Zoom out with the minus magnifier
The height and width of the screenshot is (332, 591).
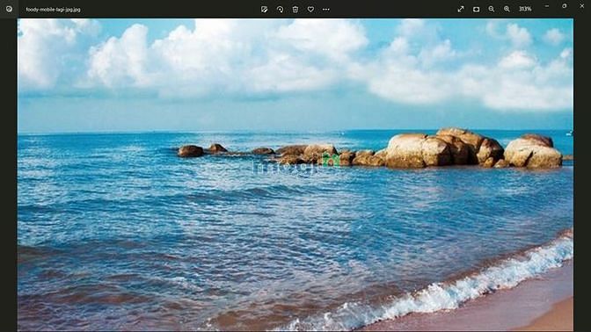[x=492, y=9]
